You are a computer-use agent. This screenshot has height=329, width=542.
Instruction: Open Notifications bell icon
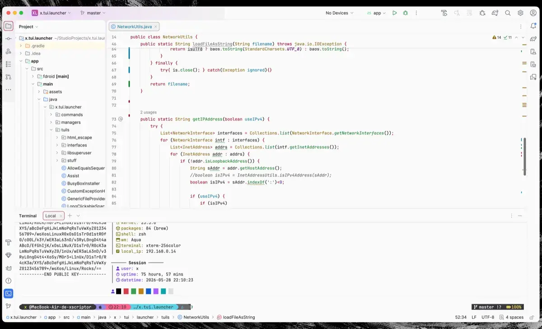click(x=533, y=27)
